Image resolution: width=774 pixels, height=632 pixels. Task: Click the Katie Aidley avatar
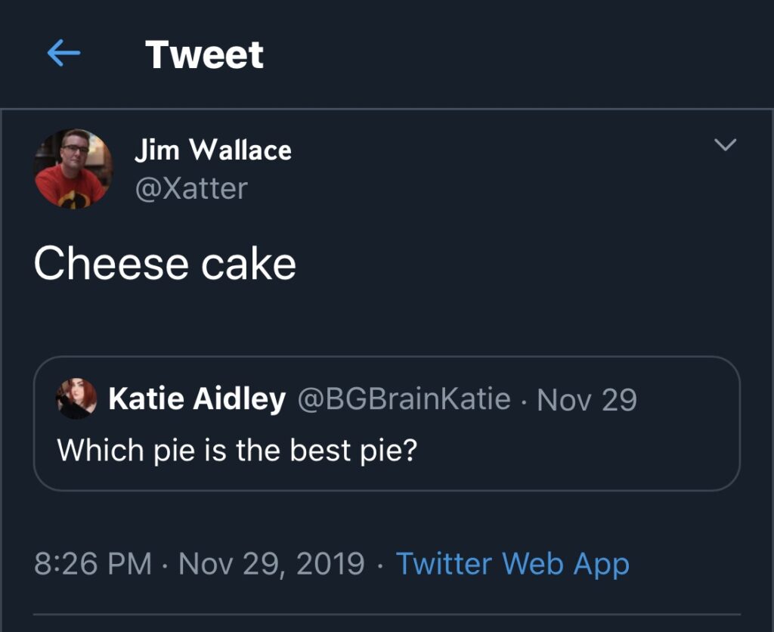click(x=76, y=398)
